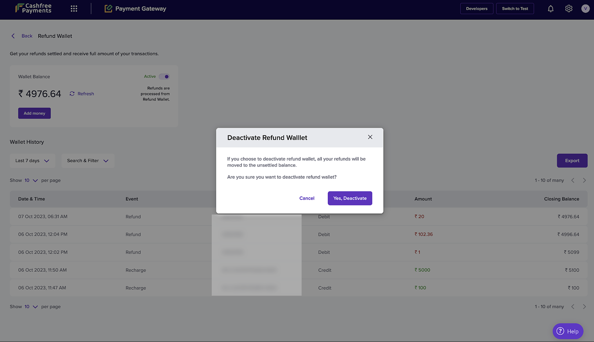Click Switch to Test button
Viewport: 594px width, 342px height.
click(x=515, y=9)
